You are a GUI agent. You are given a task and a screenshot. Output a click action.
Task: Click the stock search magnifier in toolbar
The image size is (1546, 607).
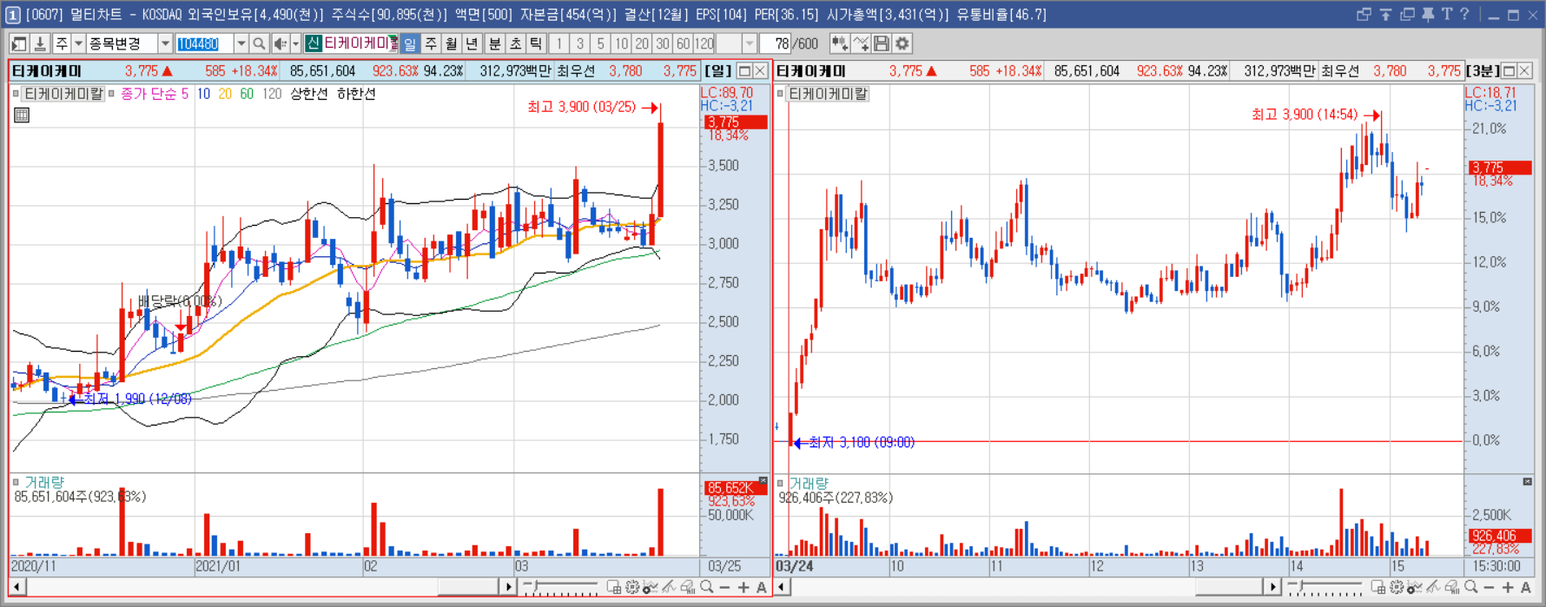tap(259, 43)
